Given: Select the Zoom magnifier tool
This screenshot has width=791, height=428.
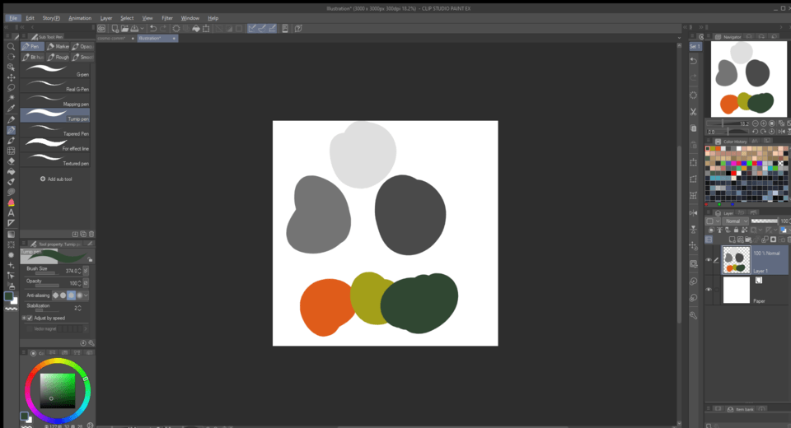Looking at the screenshot, I should tap(11, 47).
